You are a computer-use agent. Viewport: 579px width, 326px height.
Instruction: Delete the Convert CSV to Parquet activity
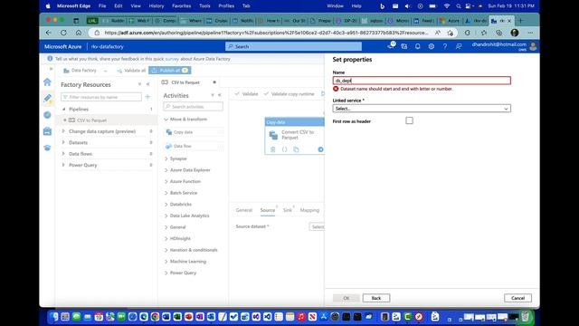[273, 149]
